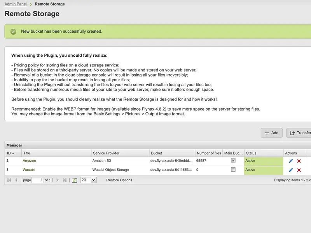Go to first page of grid
311x233 pixels.
coord(9,180)
